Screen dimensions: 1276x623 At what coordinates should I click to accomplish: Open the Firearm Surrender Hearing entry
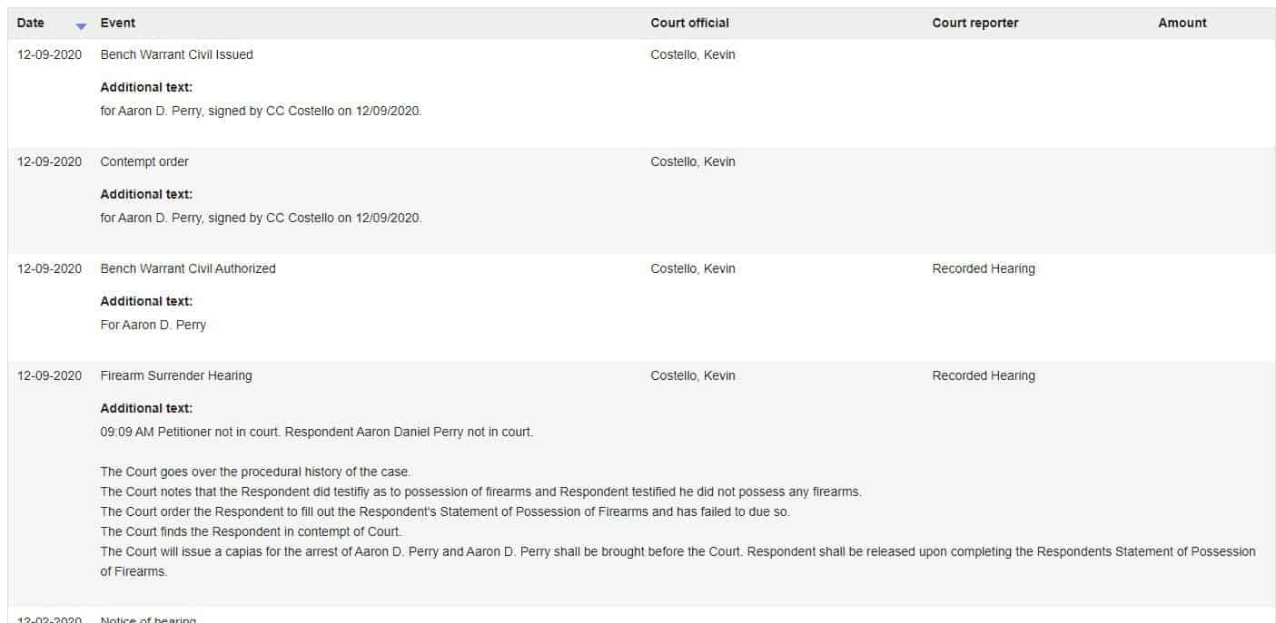click(x=176, y=375)
